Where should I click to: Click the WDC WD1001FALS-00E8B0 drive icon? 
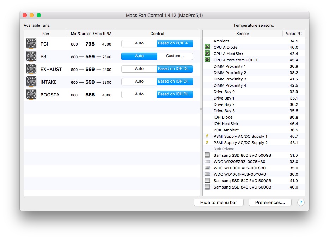tap(207, 168)
